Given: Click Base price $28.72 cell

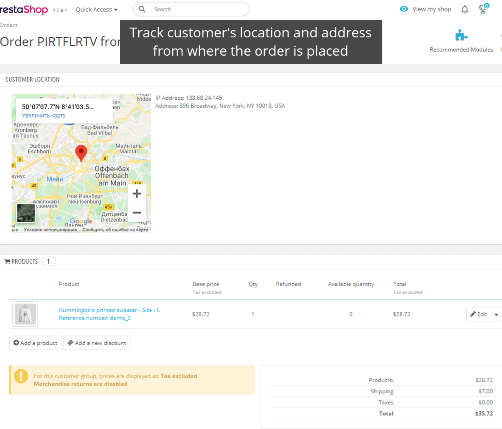Looking at the screenshot, I should pyautogui.click(x=201, y=314).
